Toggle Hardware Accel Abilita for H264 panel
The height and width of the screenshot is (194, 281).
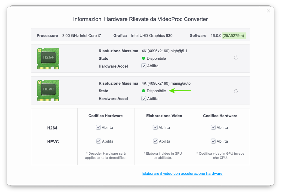point(144,66)
